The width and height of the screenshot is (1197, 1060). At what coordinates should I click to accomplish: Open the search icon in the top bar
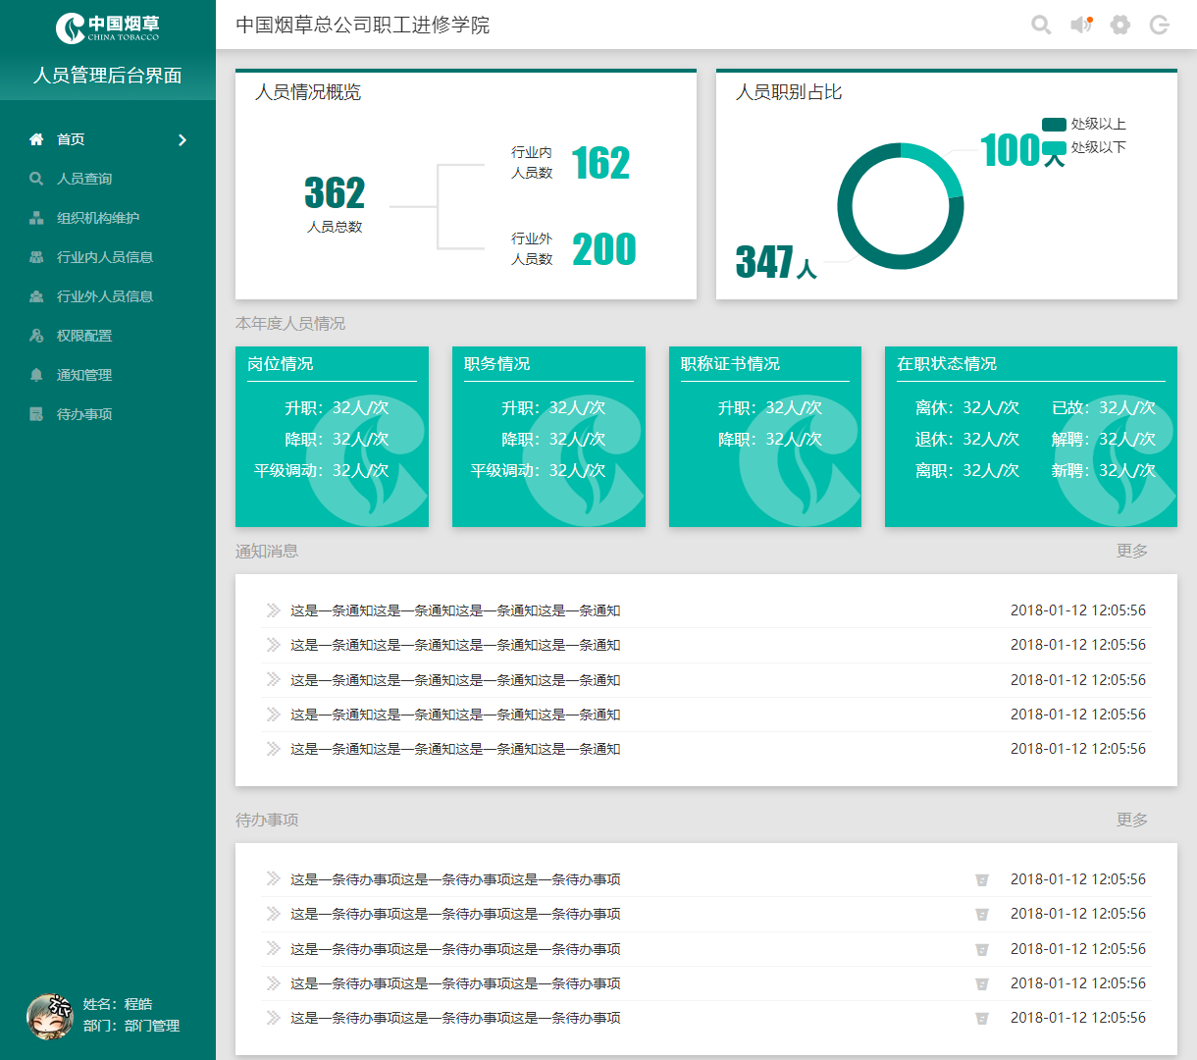1041,25
